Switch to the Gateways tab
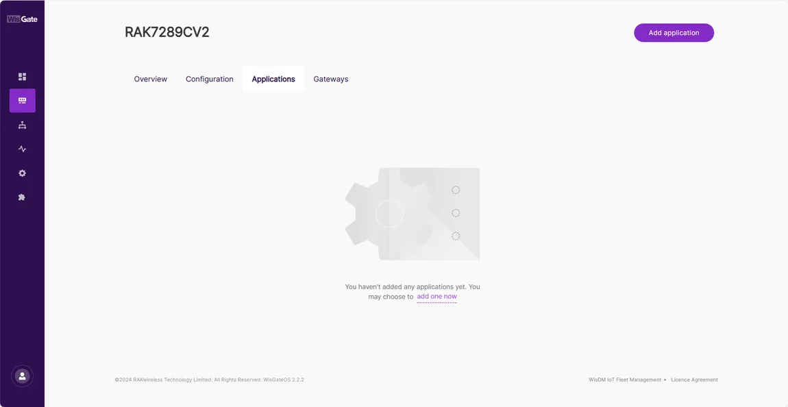The image size is (788, 407). [x=331, y=79]
